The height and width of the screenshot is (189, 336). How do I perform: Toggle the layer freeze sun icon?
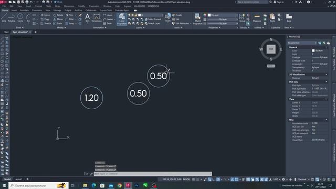point(133,15)
